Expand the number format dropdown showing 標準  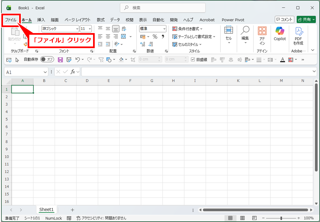164,29
